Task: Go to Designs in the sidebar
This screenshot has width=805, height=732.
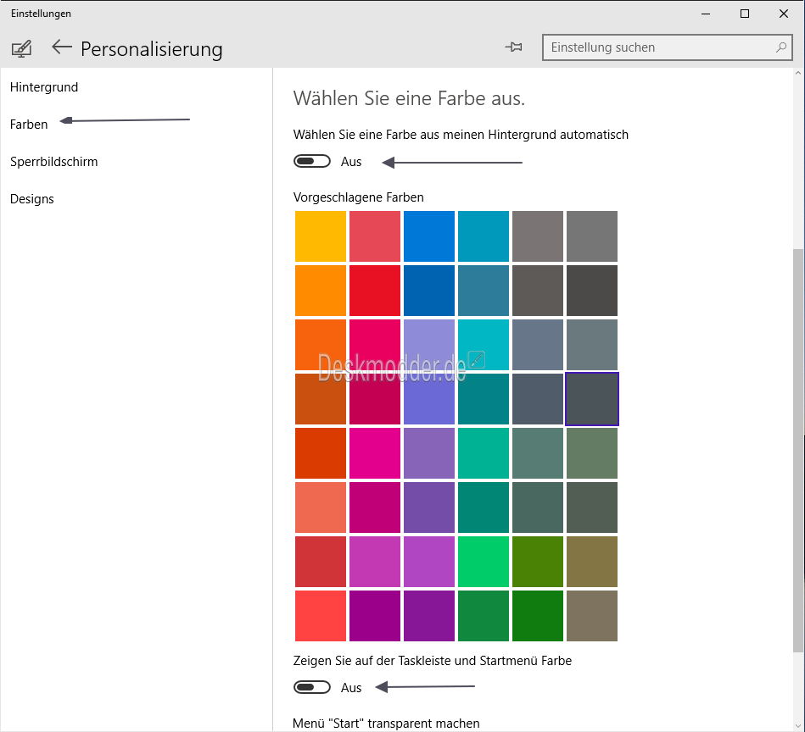Action: click(x=32, y=199)
